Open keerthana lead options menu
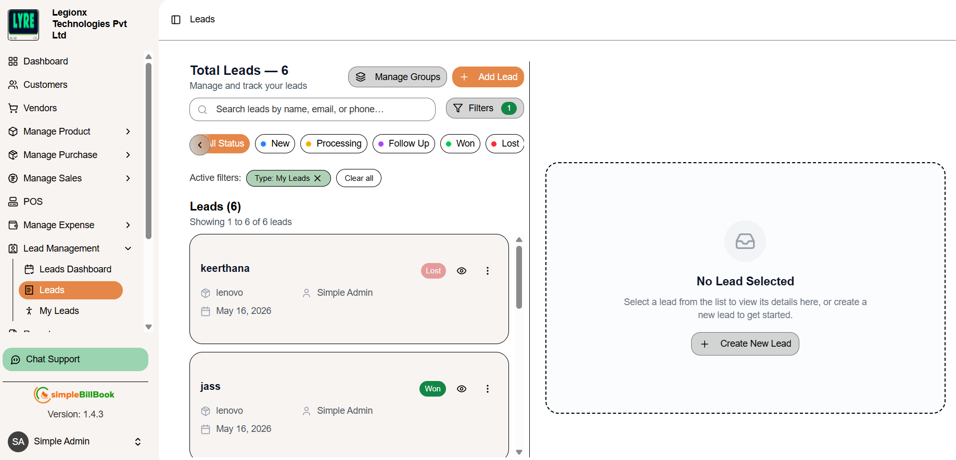This screenshot has height=460, width=956. (x=488, y=271)
